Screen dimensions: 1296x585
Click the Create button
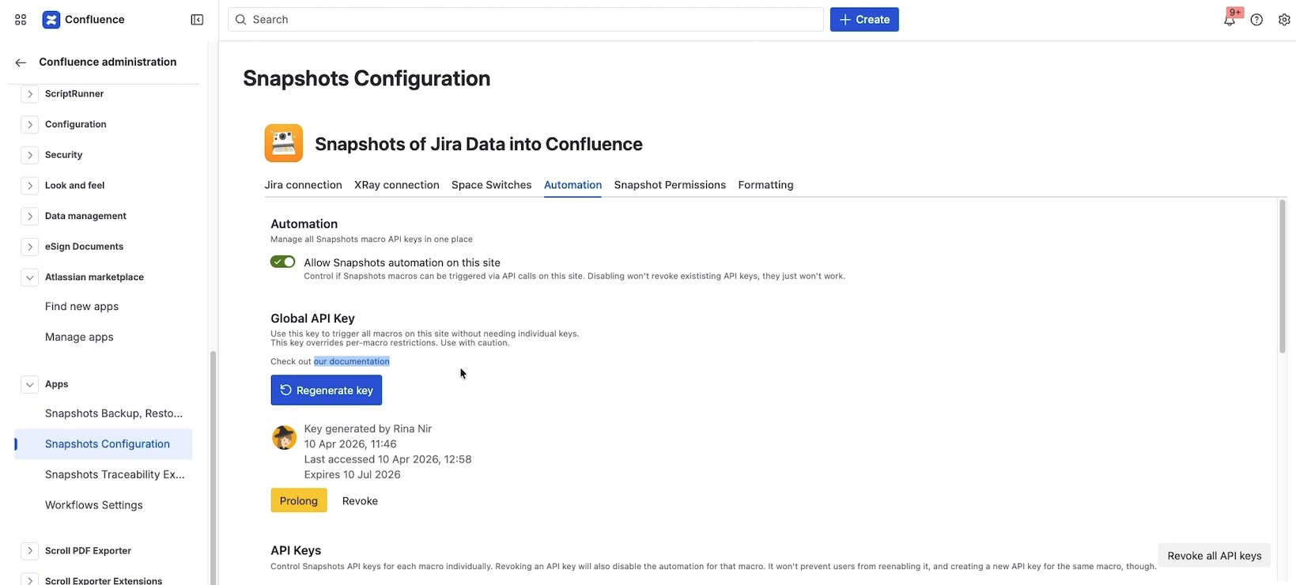[x=864, y=20]
